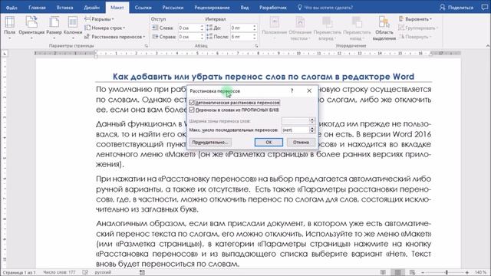Click the macro recording icon in status bar
The height and width of the screenshot is (276, 491).
pos(142,273)
